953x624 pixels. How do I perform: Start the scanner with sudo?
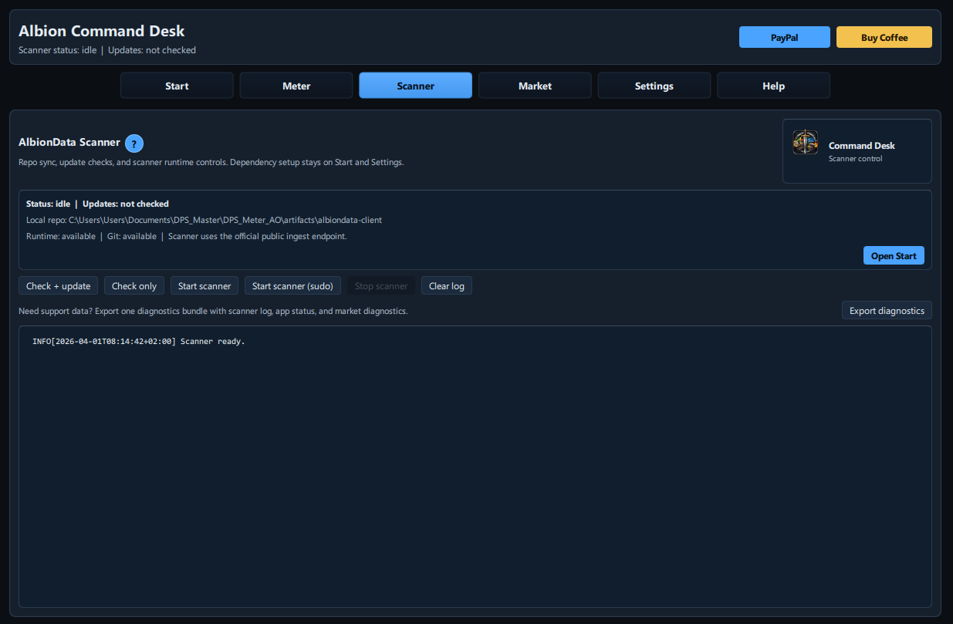pos(292,285)
